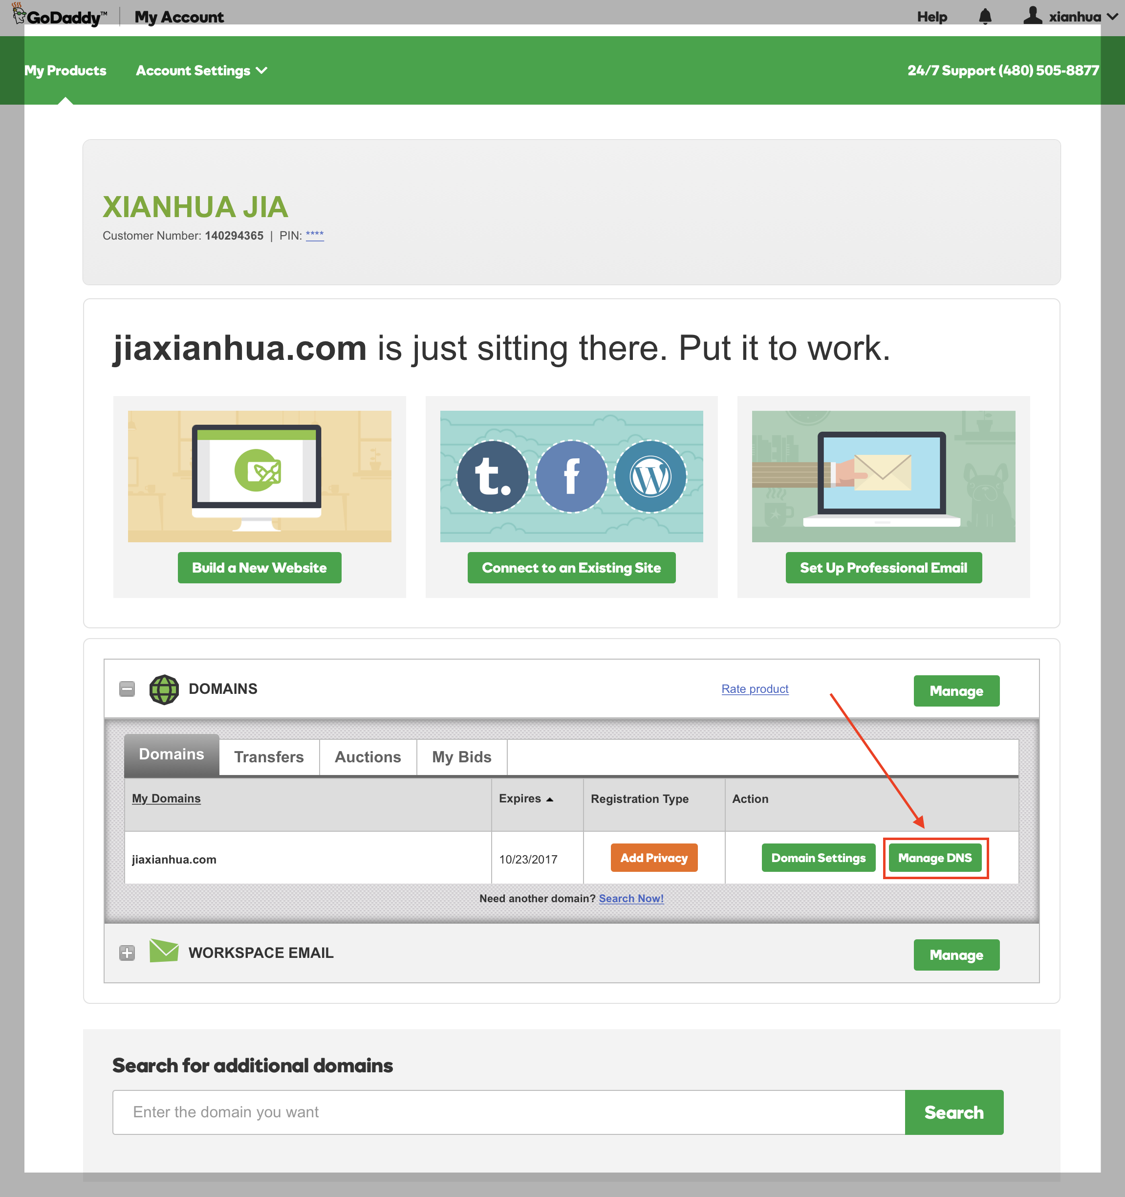Click Set Up Professional Email button
This screenshot has width=1125, height=1197.
(884, 568)
